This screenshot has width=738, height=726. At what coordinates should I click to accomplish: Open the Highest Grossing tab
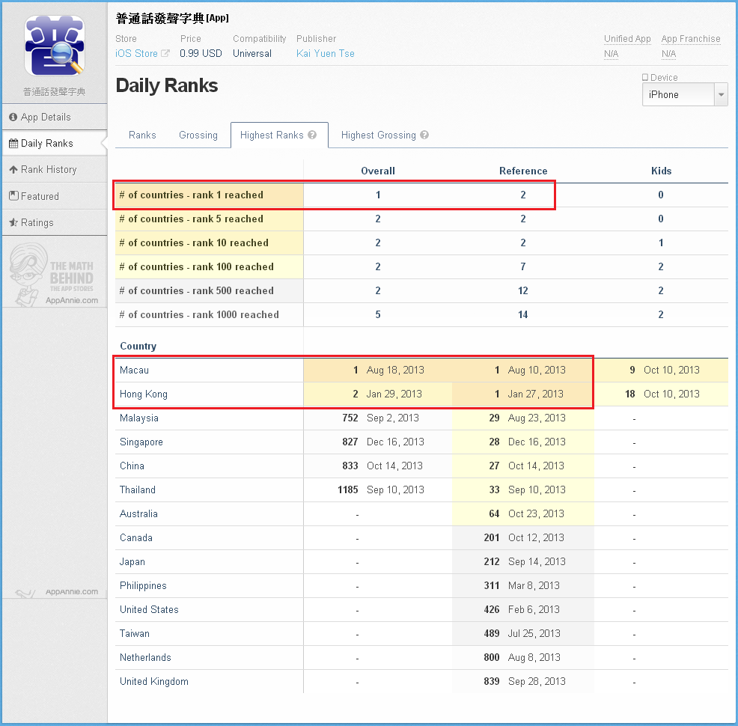coord(378,135)
